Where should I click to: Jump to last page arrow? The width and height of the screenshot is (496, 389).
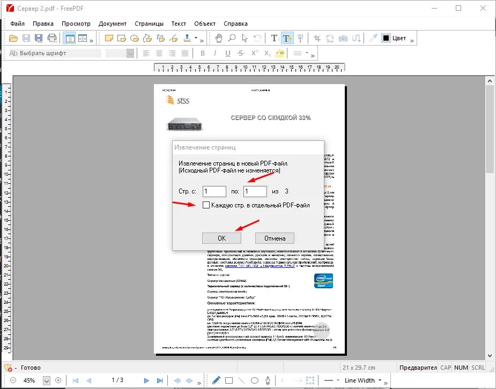click(160, 380)
